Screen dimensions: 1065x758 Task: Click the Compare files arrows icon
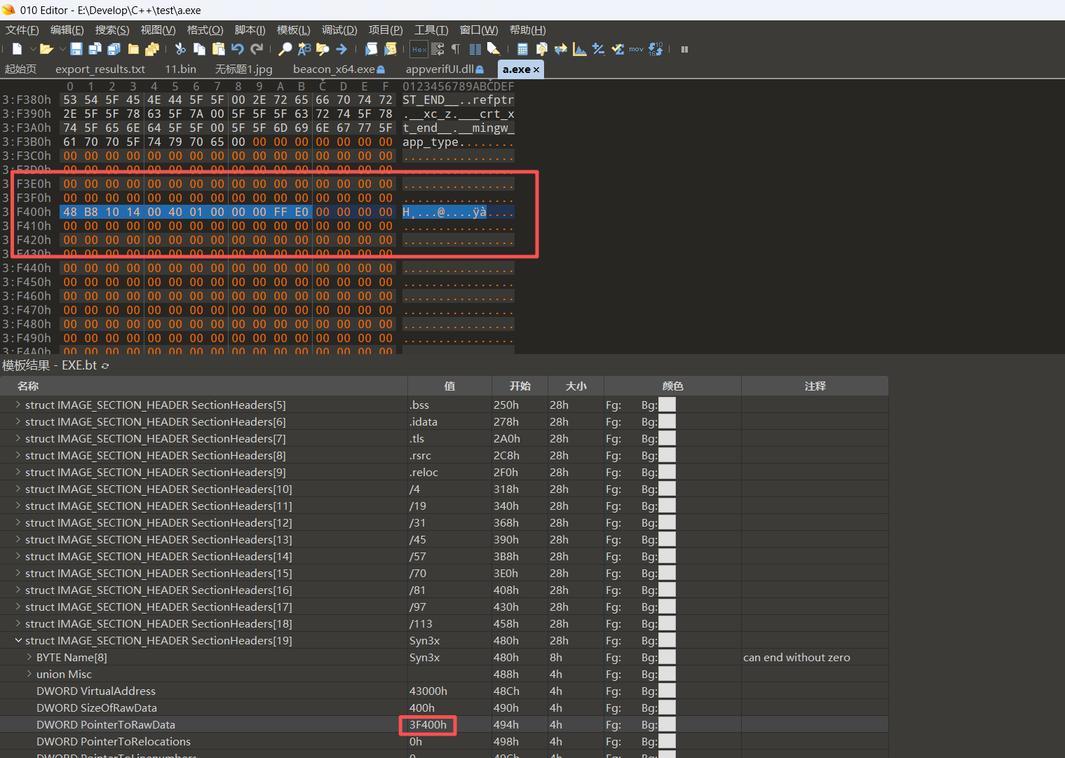pyautogui.click(x=560, y=49)
